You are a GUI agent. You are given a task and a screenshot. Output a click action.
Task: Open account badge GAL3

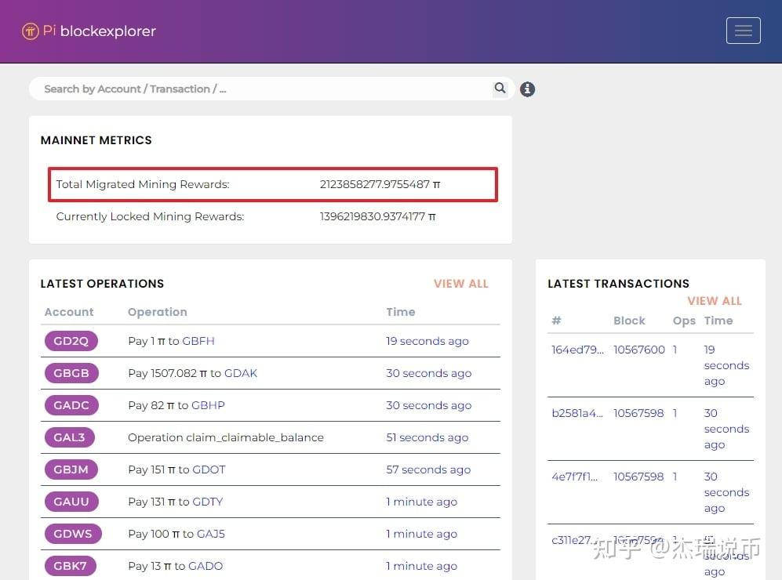(x=69, y=437)
